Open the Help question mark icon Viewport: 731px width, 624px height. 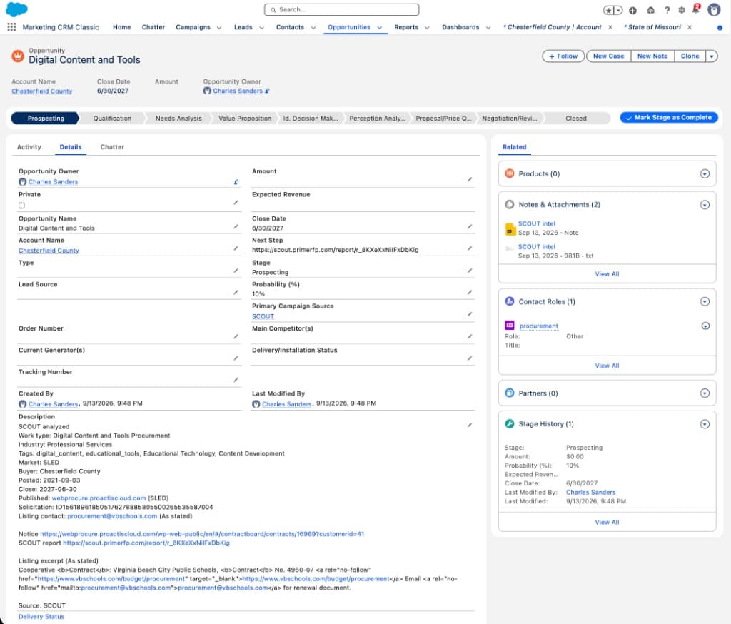[667, 10]
